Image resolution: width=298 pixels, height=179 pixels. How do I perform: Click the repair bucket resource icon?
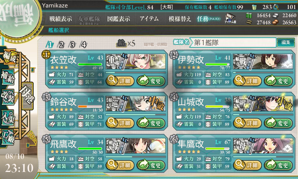(254, 7)
